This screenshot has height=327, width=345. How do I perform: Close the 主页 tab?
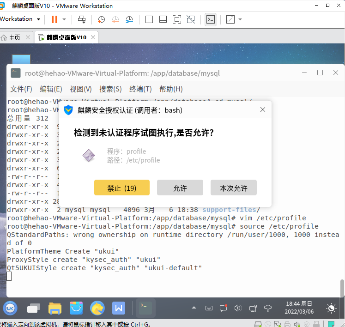click(x=28, y=37)
